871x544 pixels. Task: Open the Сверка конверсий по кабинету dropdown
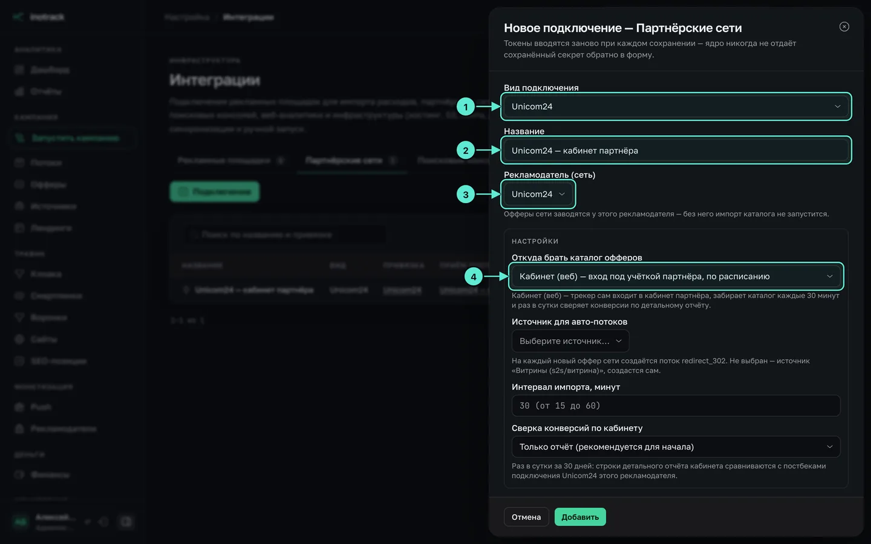click(x=676, y=447)
